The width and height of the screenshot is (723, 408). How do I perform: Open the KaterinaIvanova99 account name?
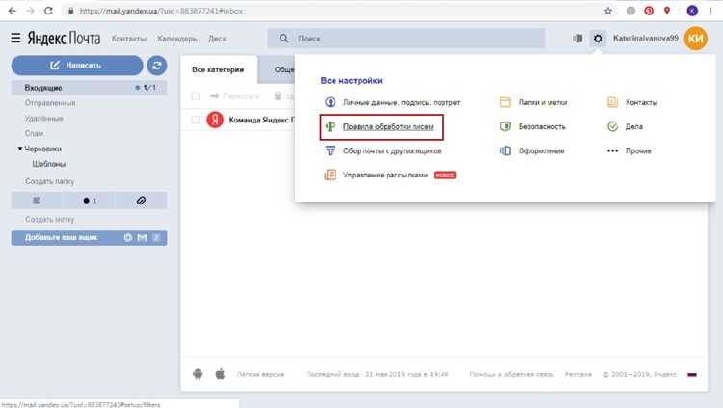(x=645, y=39)
